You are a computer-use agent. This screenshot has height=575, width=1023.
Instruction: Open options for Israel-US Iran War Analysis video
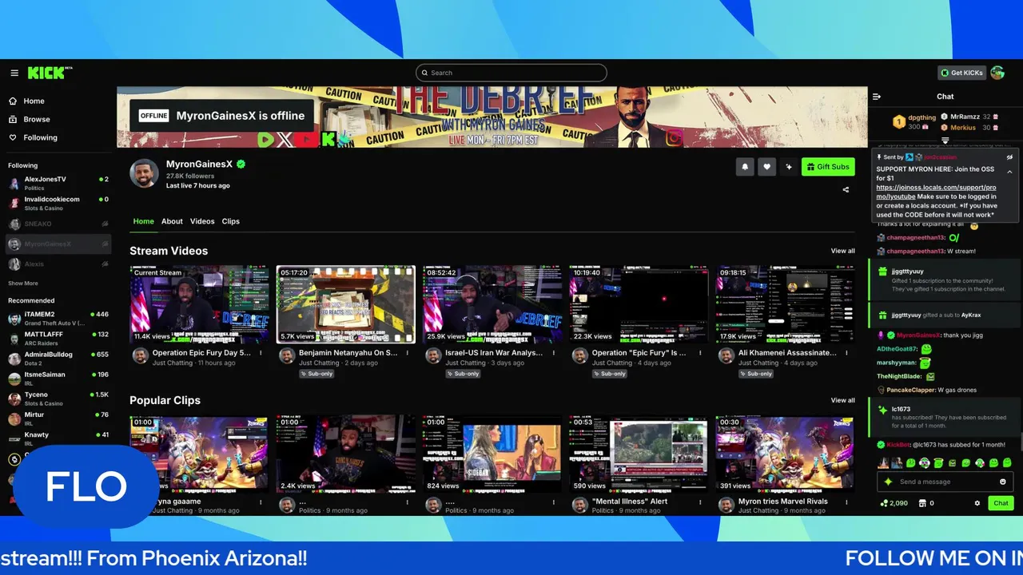[x=553, y=352]
